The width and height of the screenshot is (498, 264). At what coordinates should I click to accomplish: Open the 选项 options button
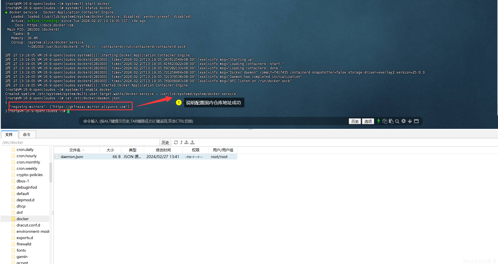(x=368, y=121)
